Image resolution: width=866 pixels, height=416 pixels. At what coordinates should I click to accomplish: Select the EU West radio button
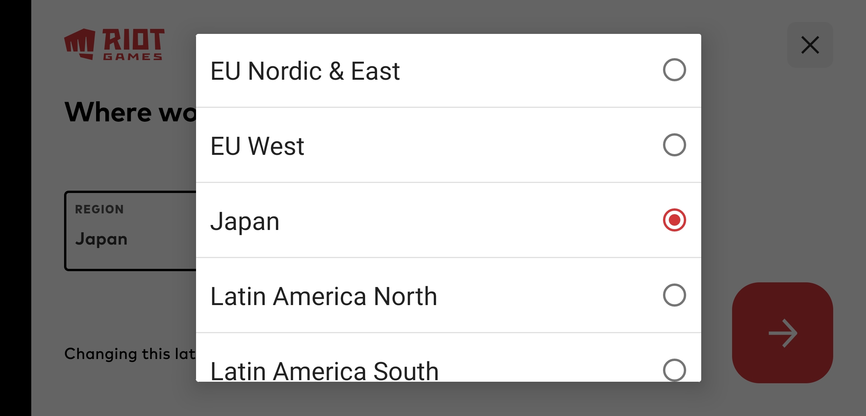pos(674,145)
